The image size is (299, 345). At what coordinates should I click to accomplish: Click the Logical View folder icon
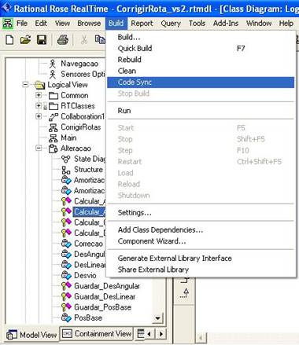pyautogui.click(x=40, y=85)
